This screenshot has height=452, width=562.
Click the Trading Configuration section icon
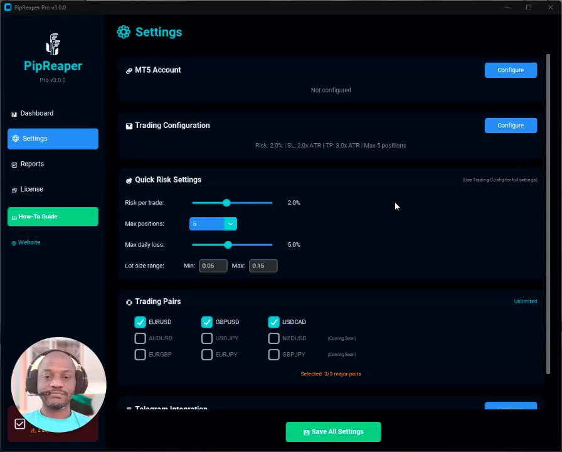tap(129, 126)
